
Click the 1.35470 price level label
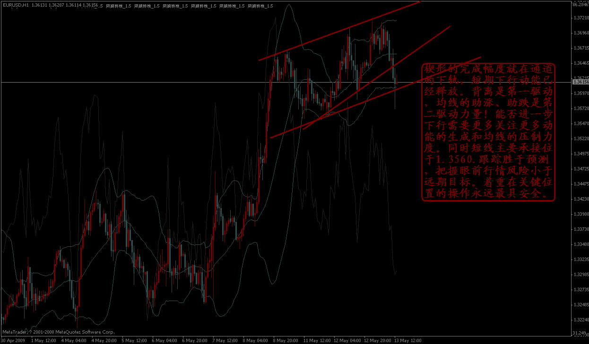(x=580, y=124)
